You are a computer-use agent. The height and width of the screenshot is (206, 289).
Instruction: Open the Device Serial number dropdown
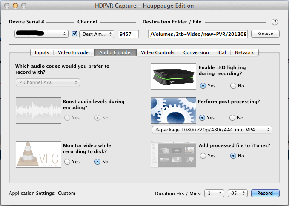[x=41, y=34]
